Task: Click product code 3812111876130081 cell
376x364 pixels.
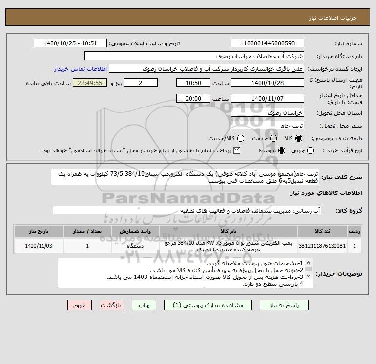Action: (322, 246)
